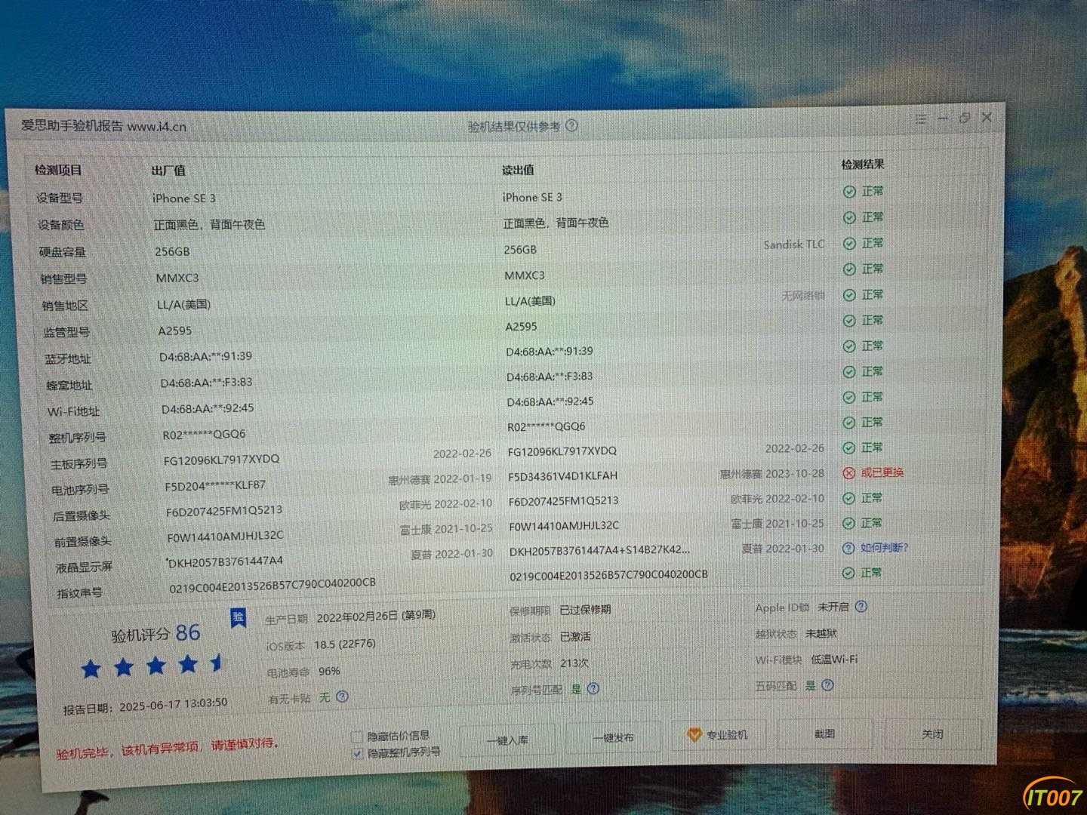
Task: Click help icon next to 有无卡贴 无
Action: (x=342, y=697)
